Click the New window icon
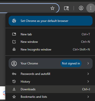The width and height of the screenshot is (95, 101). point(14,42)
